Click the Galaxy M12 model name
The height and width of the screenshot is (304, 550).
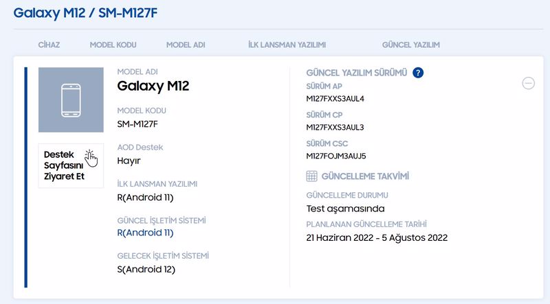pyautogui.click(x=153, y=86)
